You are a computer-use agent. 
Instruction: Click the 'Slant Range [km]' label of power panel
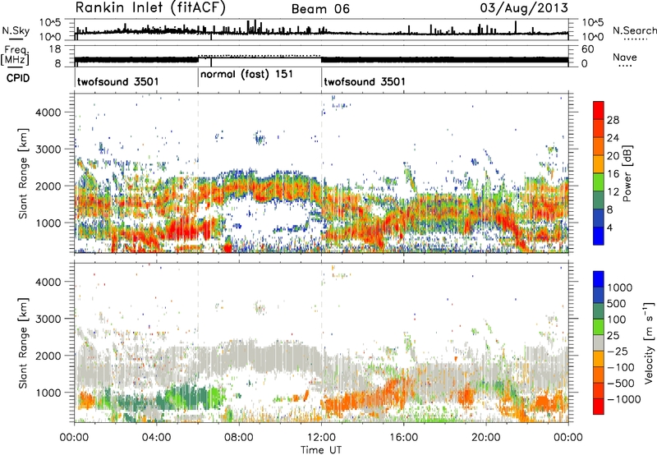[24, 173]
